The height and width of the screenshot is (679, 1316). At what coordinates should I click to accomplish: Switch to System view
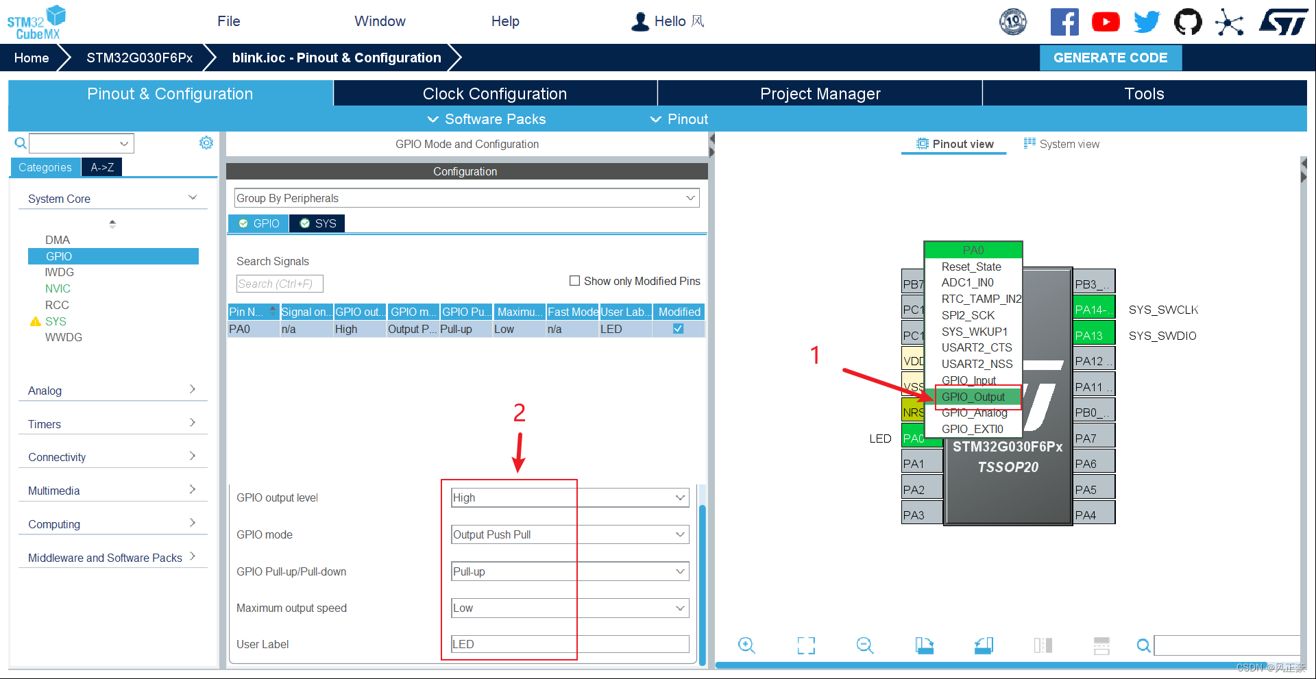click(x=1061, y=144)
